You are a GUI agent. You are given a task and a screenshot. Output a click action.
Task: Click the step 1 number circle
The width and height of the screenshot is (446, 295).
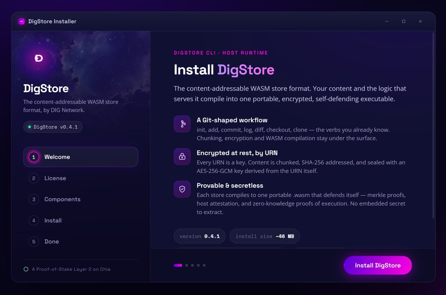(34, 157)
